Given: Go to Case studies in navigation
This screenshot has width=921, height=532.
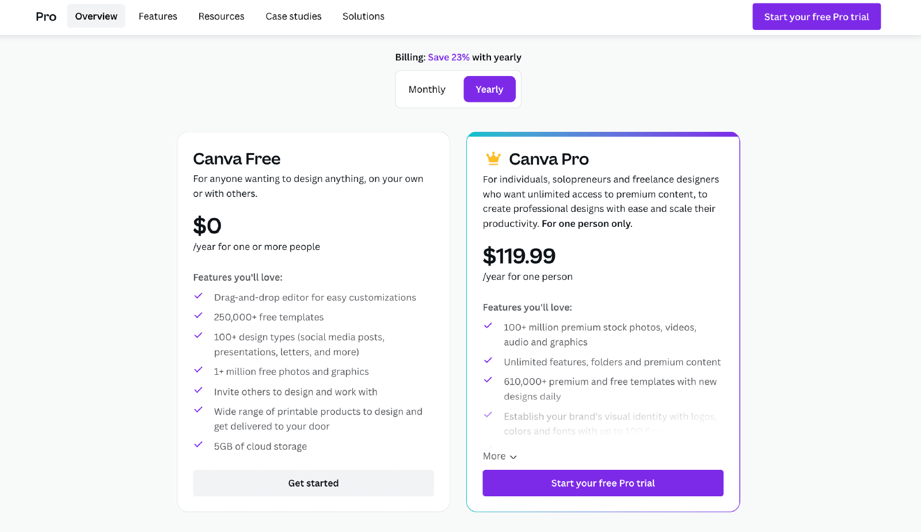Looking at the screenshot, I should tap(294, 16).
